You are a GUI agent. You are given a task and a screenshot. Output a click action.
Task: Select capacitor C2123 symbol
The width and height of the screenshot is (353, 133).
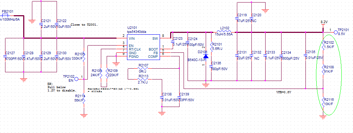(x=173, y=42)
